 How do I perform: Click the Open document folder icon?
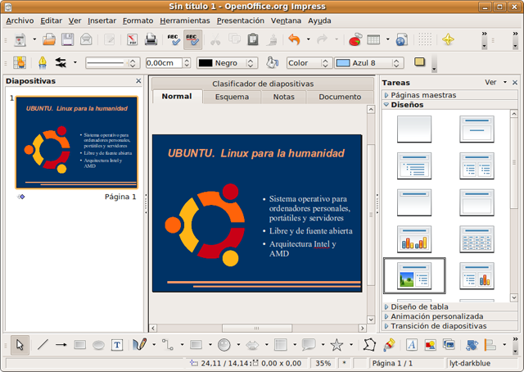[49, 39]
